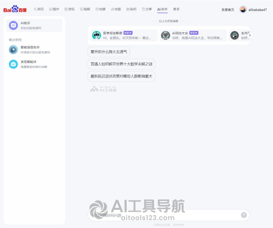Click the 海量智能体等你来聊 subtitle
Viewport: 273px width, 228px height.
pos(34,67)
